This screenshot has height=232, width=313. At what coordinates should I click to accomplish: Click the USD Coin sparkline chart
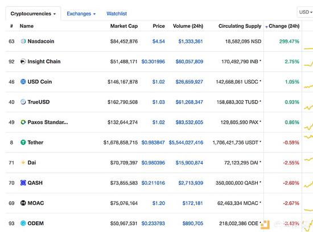[308, 86]
